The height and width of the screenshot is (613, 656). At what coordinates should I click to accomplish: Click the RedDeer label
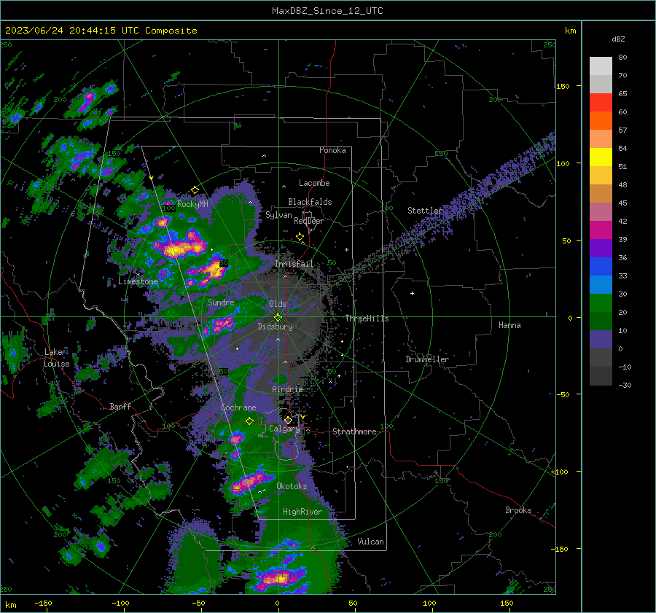tap(309, 221)
